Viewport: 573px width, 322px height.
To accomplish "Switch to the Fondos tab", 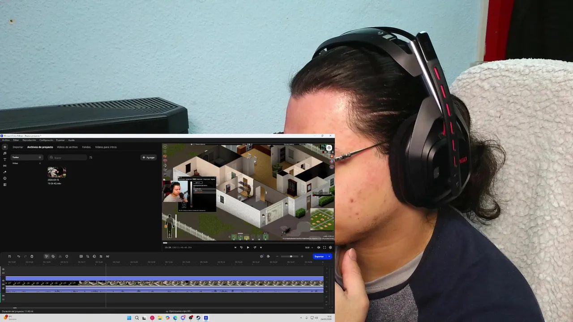I will point(86,147).
